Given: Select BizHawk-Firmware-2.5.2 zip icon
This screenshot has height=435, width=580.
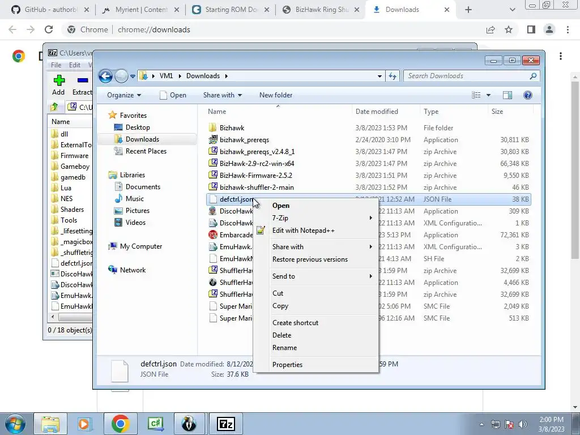Looking at the screenshot, I should click(x=213, y=176).
